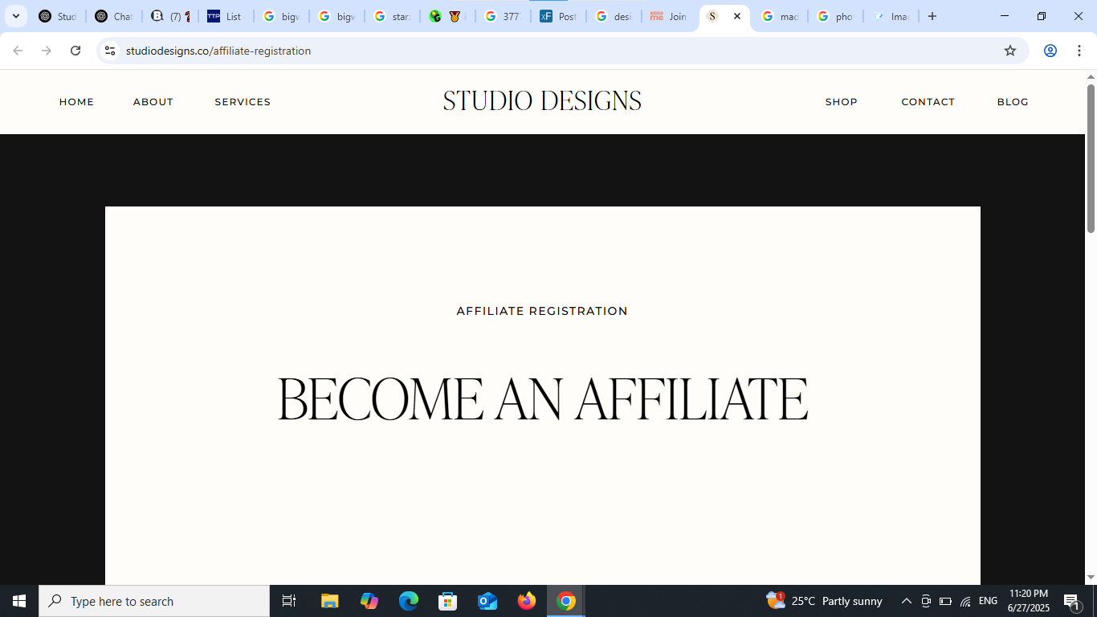
Task: Switch to the 'Join' tab
Action: pos(670,16)
